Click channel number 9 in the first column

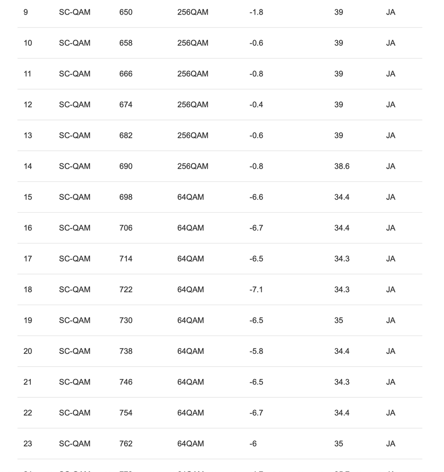coord(26,12)
